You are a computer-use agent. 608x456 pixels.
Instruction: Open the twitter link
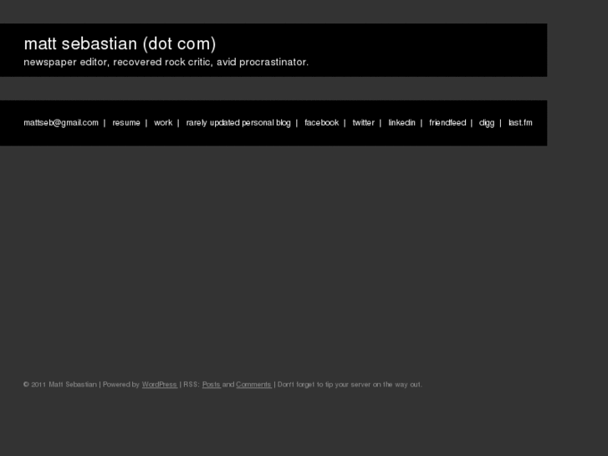(x=363, y=123)
